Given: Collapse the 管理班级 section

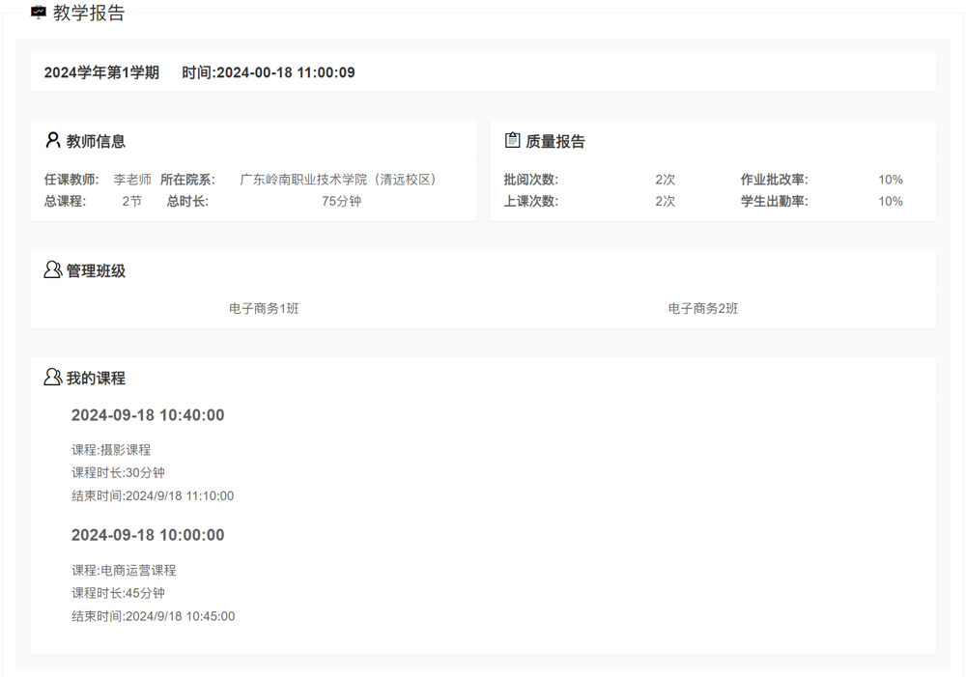Looking at the screenshot, I should pyautogui.click(x=95, y=270).
